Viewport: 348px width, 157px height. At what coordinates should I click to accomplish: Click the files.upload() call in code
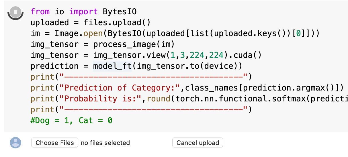tap(117, 23)
